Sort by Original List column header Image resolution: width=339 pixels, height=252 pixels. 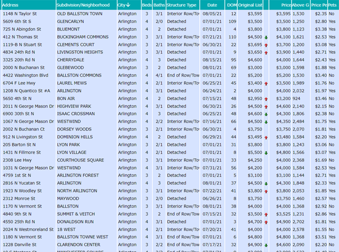tap(250, 5)
